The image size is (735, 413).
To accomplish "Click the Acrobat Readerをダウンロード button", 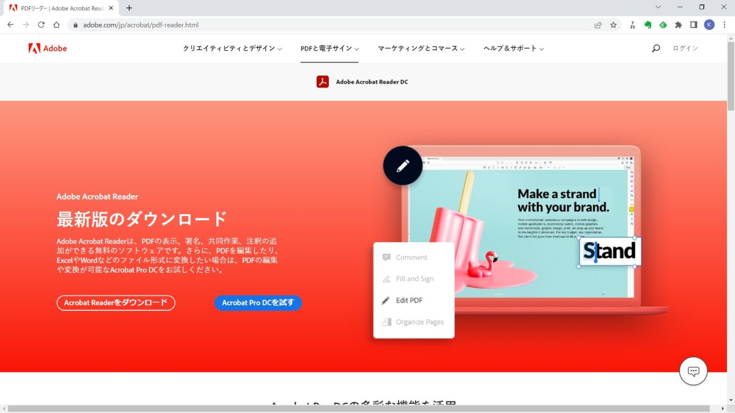I will click(116, 303).
